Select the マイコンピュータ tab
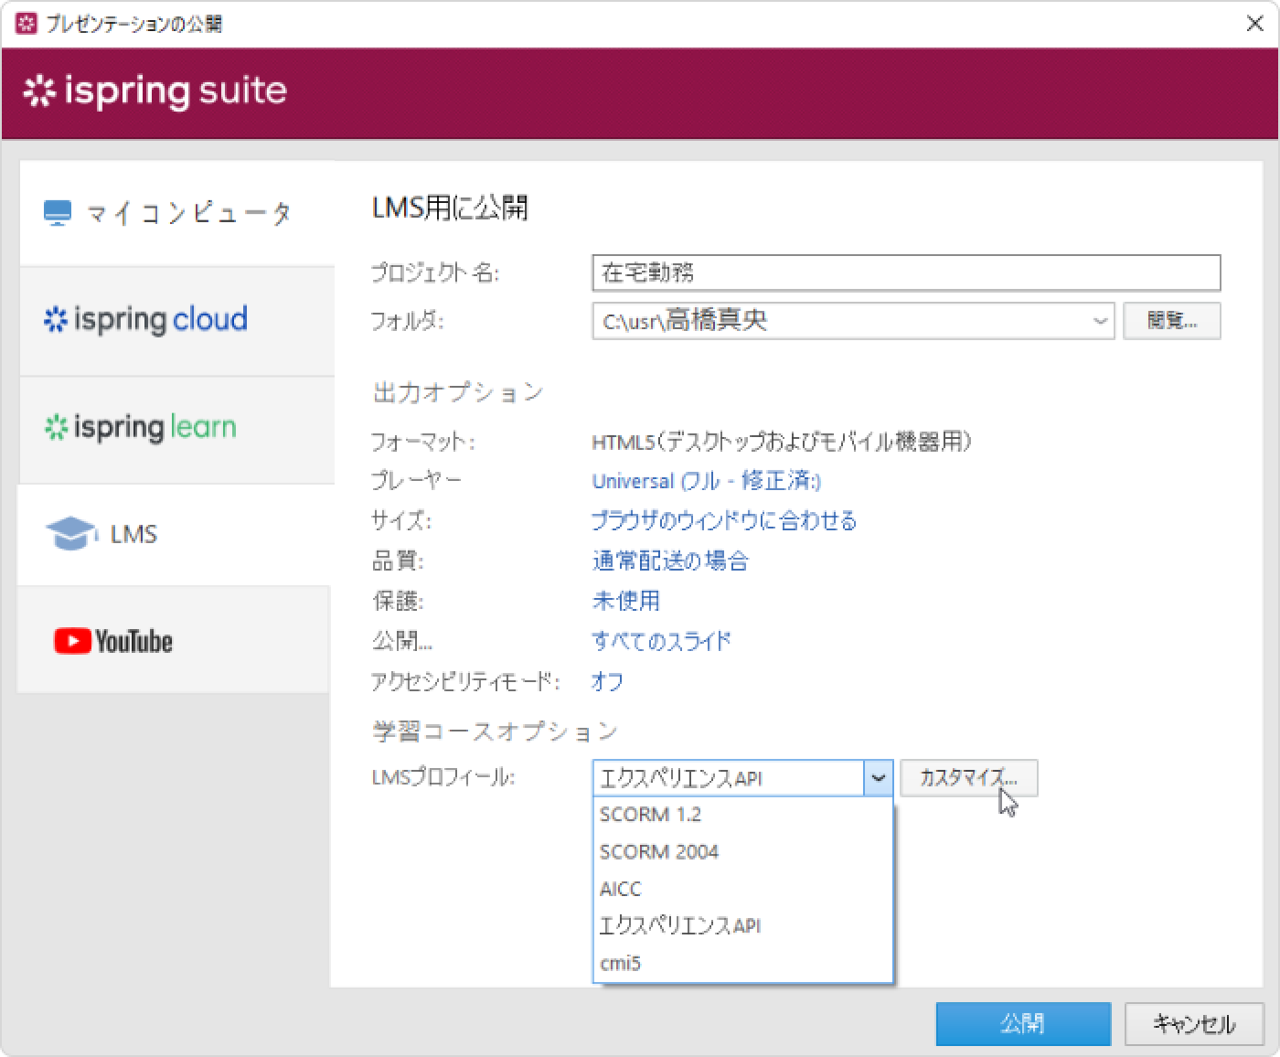 click(x=176, y=213)
